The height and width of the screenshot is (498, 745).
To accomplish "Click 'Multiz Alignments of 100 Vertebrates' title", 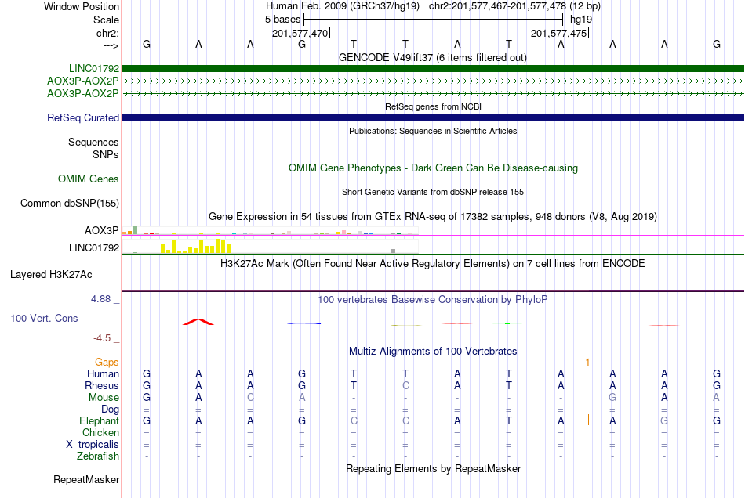I will [433, 352].
